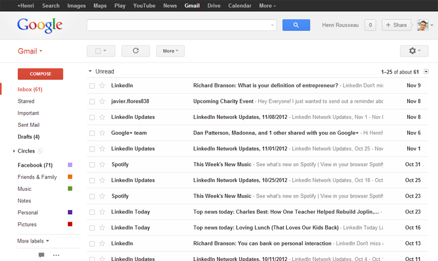
Task: Open the More actions dropdown in toolbar
Action: (x=171, y=51)
